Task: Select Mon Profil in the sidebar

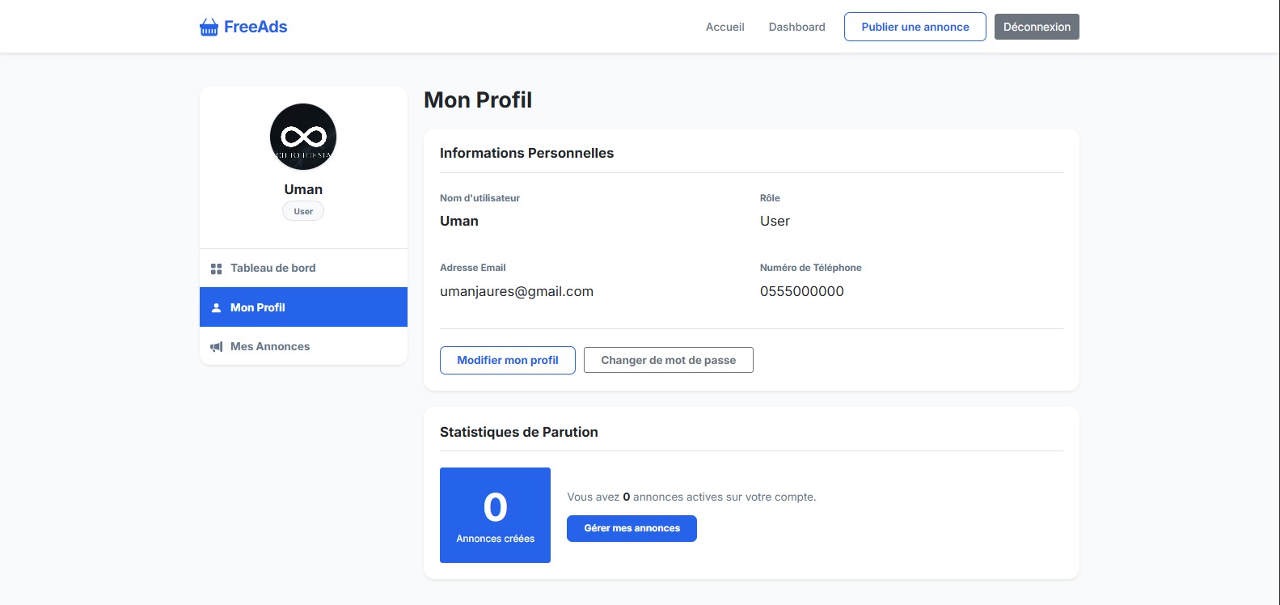Action: [303, 307]
